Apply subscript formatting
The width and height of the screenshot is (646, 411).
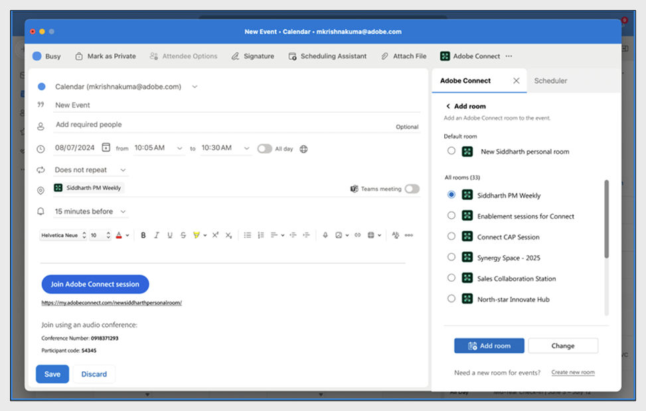tap(228, 235)
